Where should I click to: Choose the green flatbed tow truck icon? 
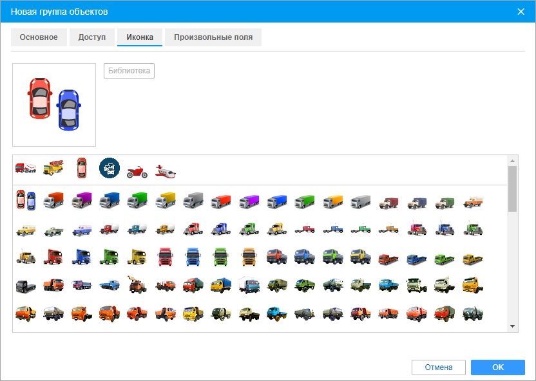tap(445, 259)
